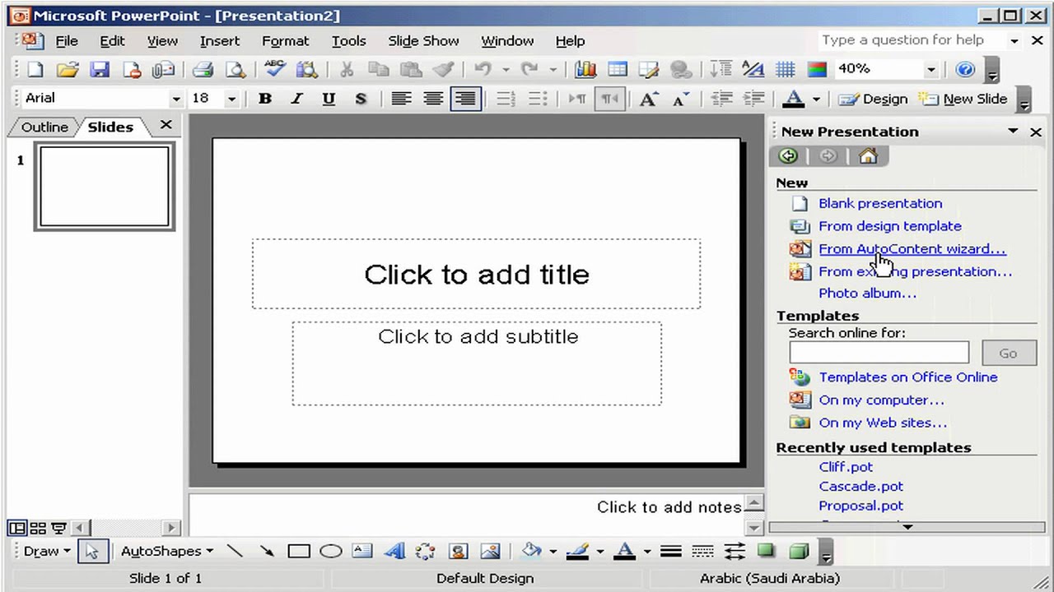Open the Fill Color bucket dropdown arrow
Screen dimensions: 1054x592
(x=553, y=551)
